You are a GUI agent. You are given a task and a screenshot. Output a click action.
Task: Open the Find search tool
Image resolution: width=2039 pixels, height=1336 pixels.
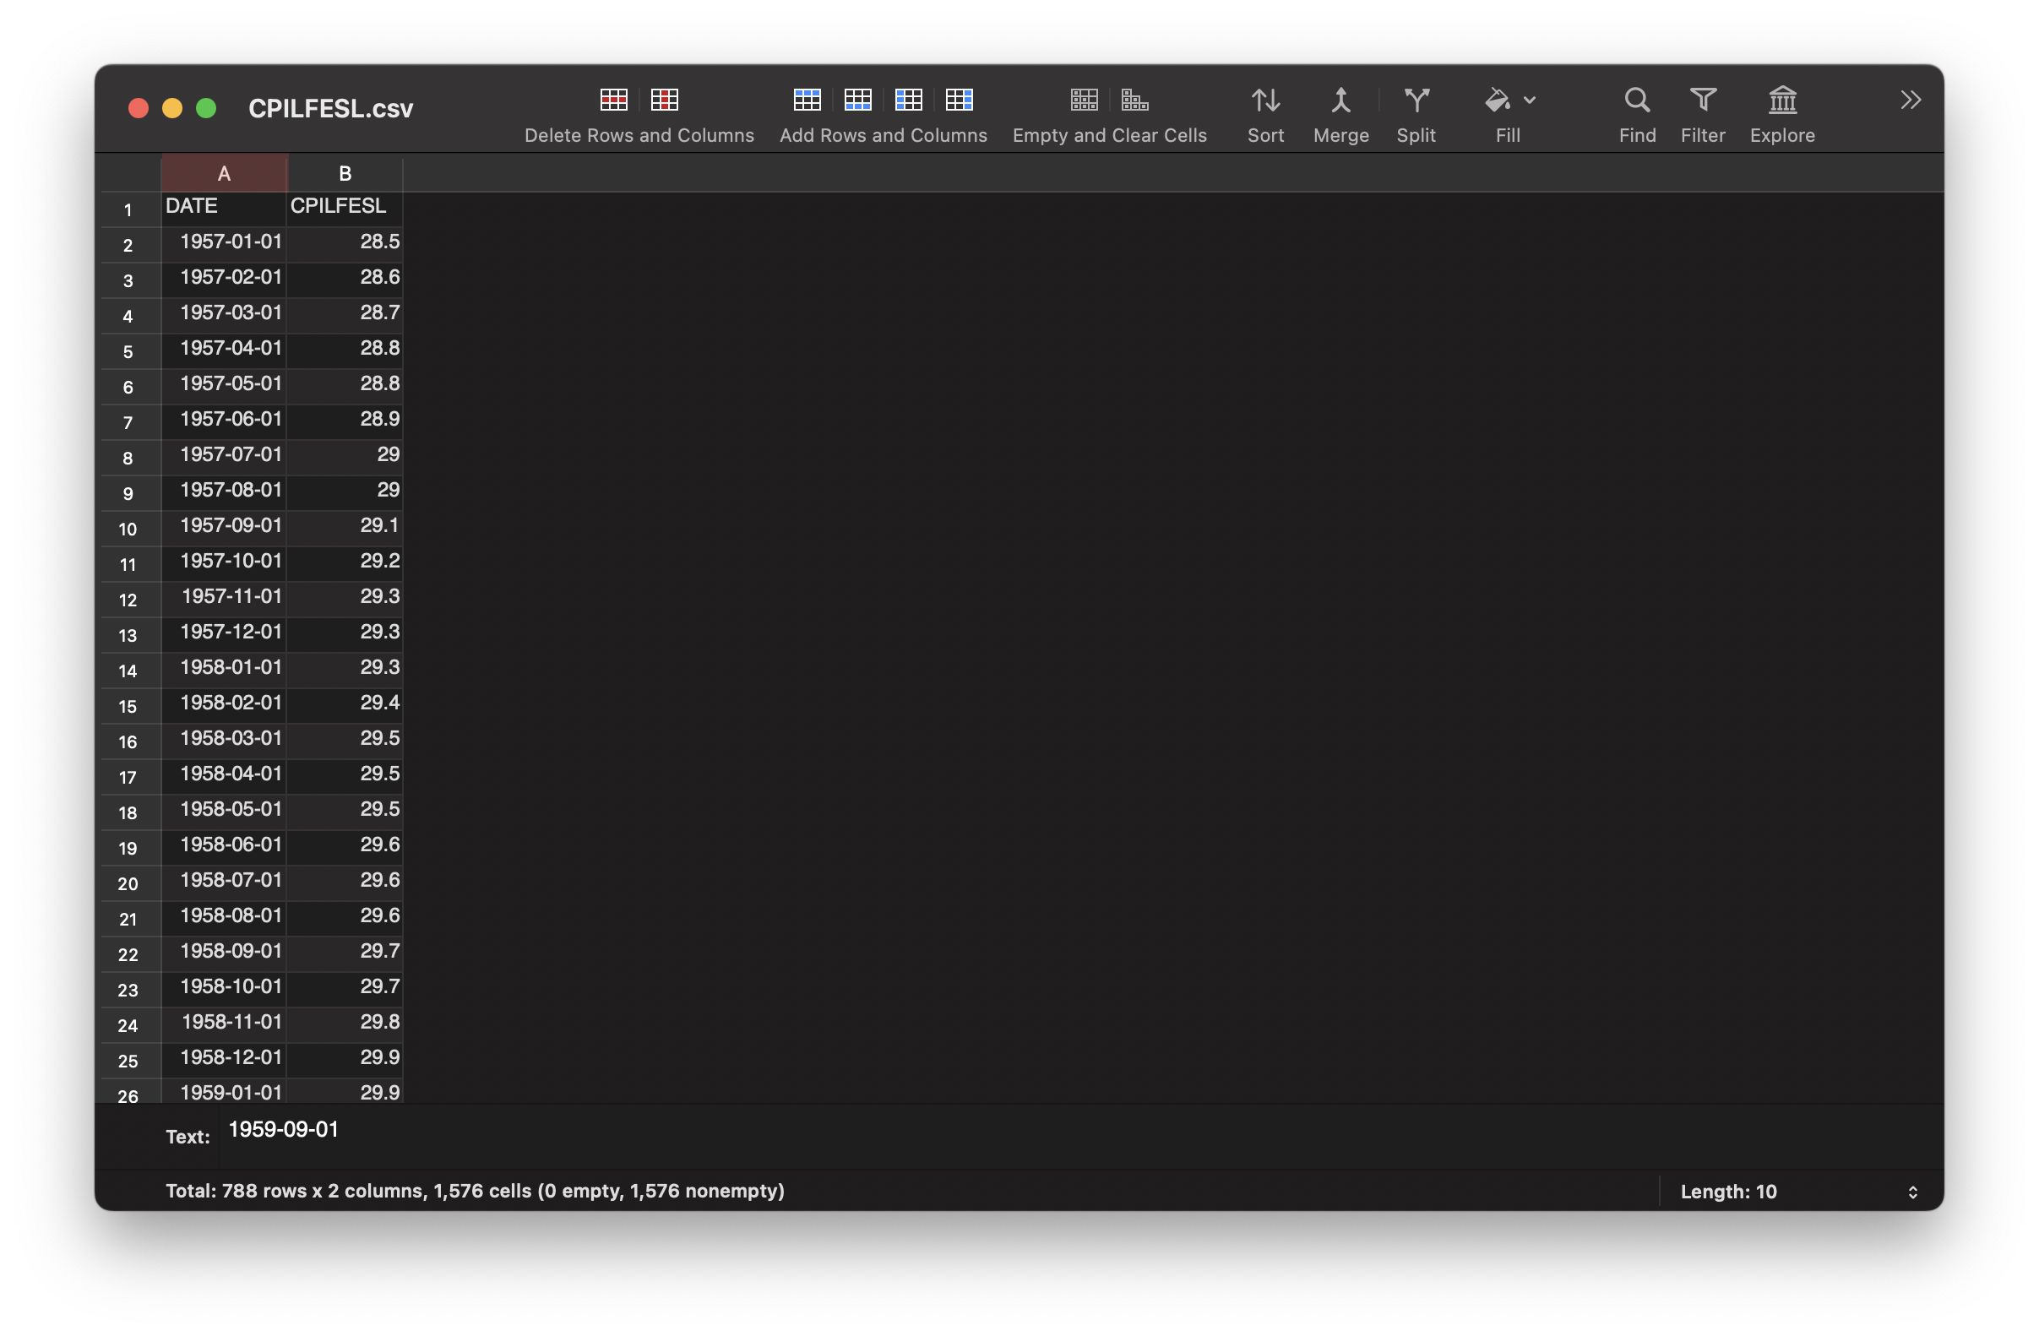(x=1636, y=100)
